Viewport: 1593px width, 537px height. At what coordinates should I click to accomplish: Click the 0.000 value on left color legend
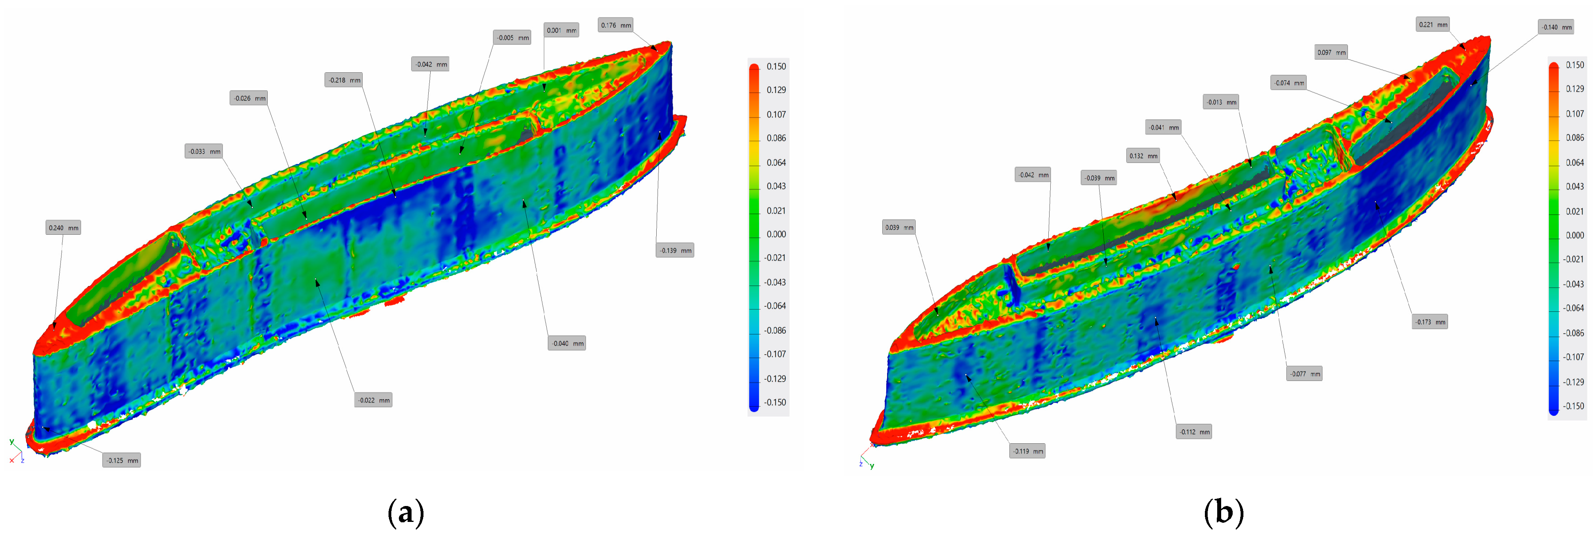[x=776, y=234]
